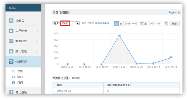Viewport: 188px width, 99px height.
Task: Click the start date calendar icon
Action: (x=141, y=24)
